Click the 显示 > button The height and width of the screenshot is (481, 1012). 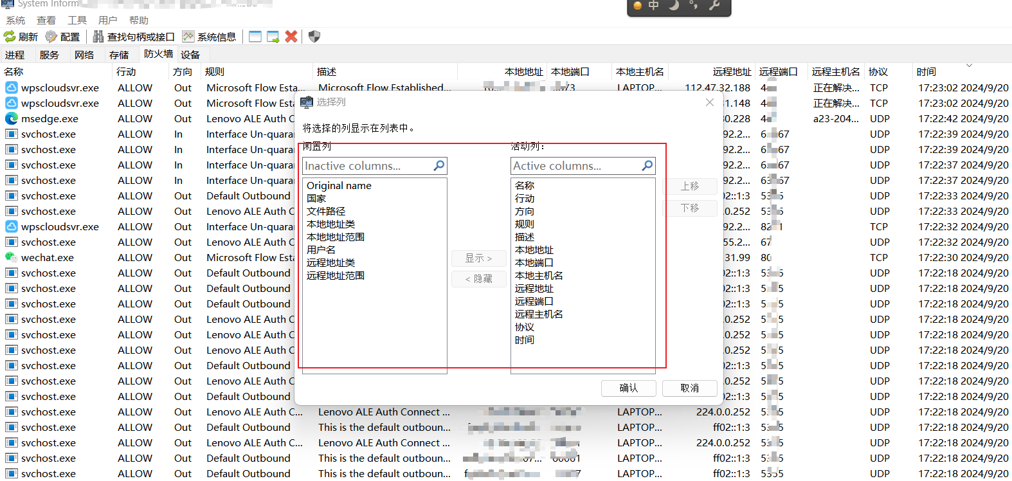tap(479, 258)
